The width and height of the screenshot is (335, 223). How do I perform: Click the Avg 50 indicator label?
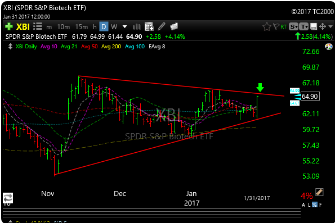click(x=89, y=47)
